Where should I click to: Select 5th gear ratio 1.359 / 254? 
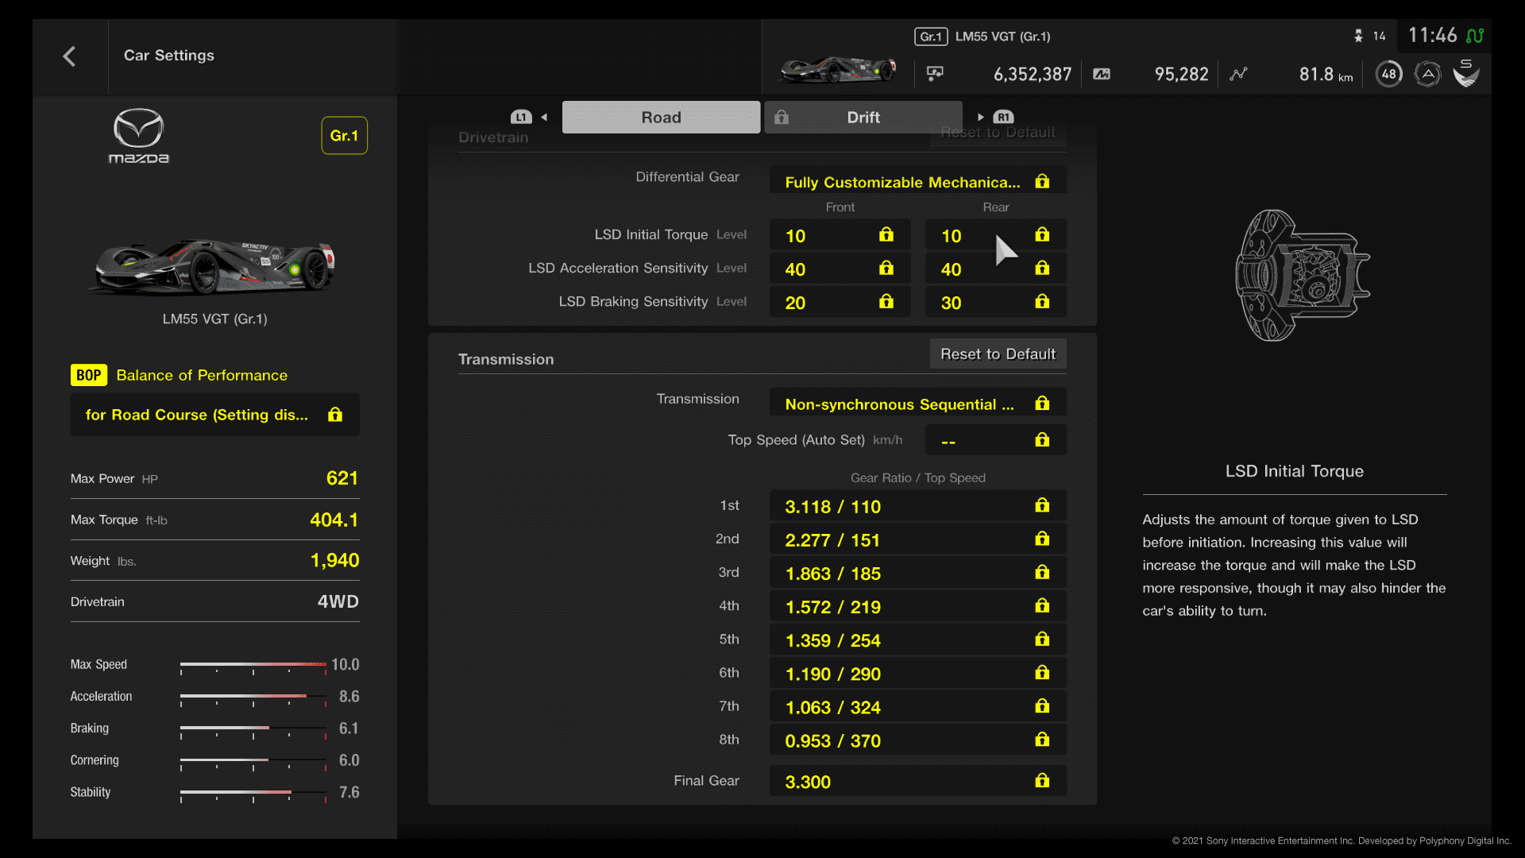(917, 640)
